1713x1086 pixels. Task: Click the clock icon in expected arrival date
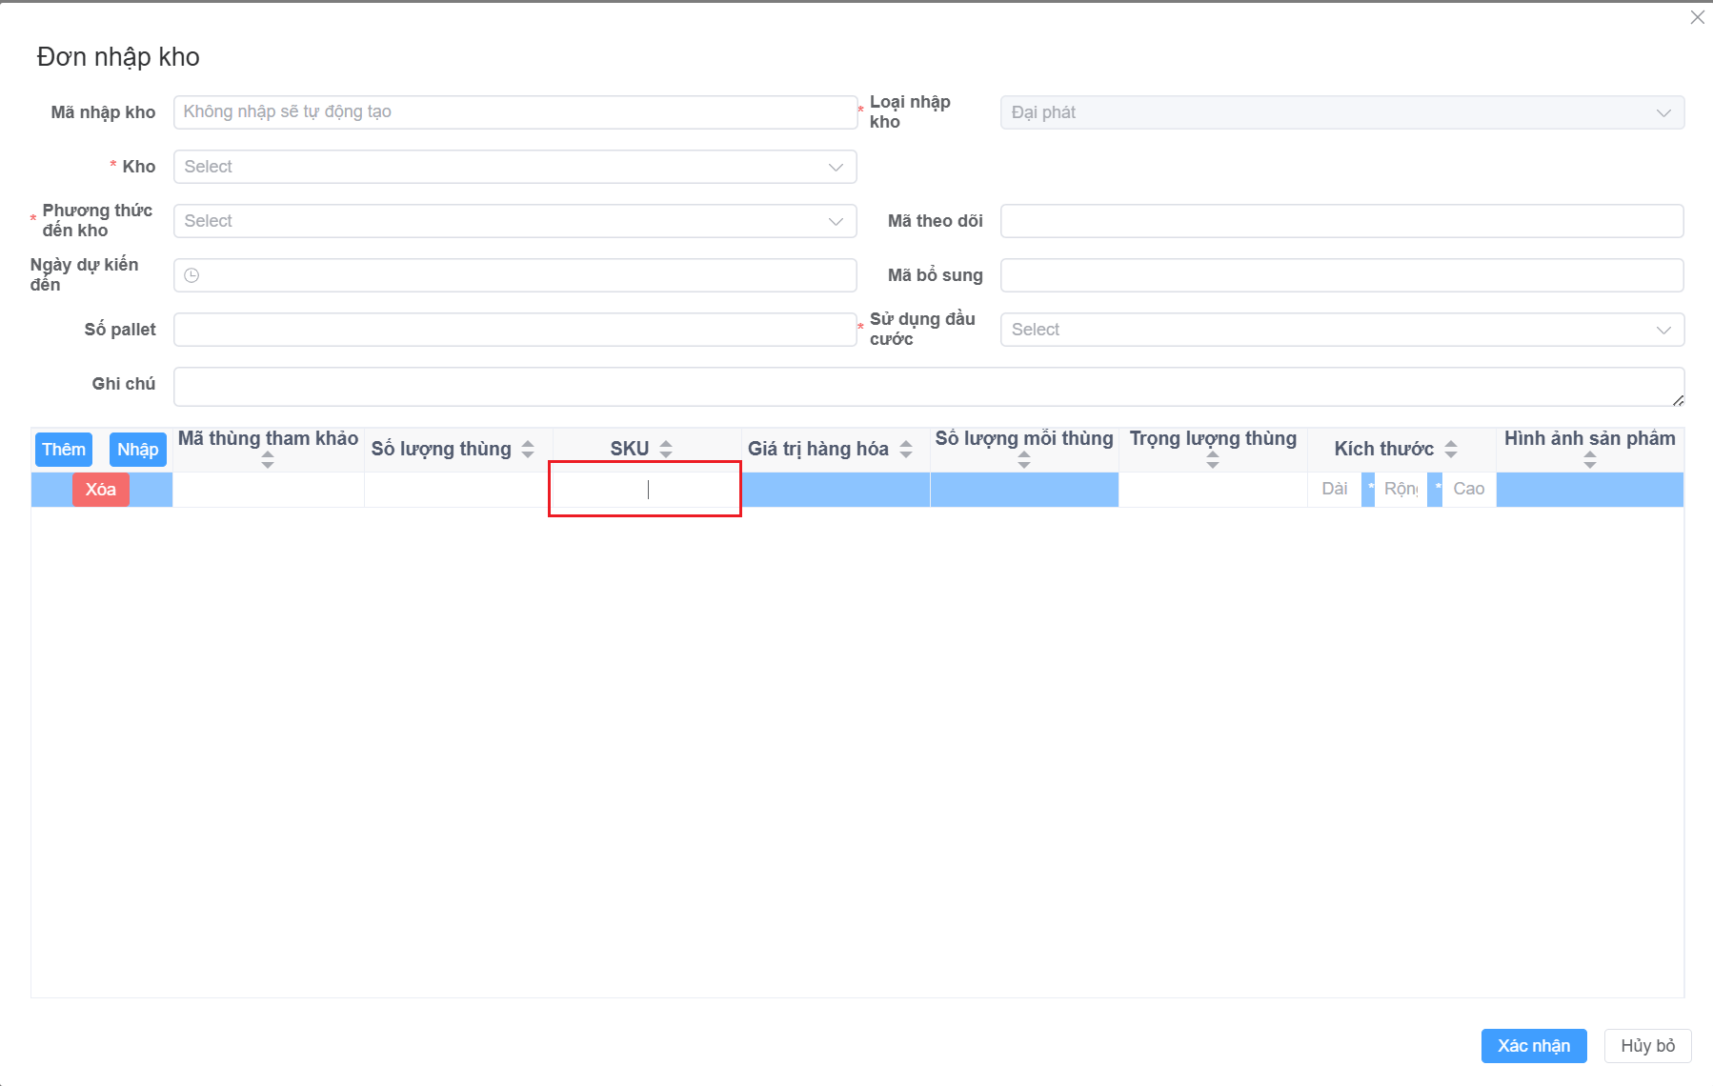(x=191, y=275)
